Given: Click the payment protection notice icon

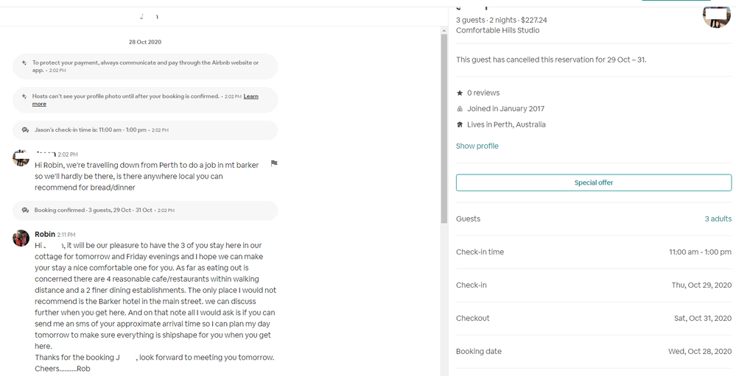Looking at the screenshot, I should pos(24,63).
